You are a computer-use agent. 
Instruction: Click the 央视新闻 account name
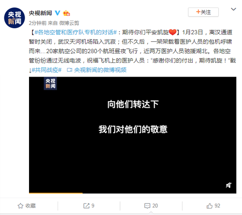tap(40, 13)
